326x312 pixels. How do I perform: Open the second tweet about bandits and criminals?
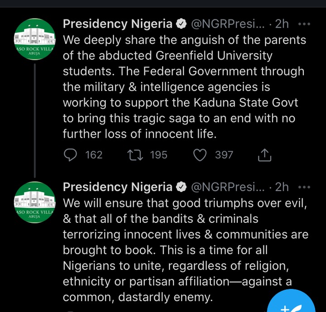click(186, 250)
